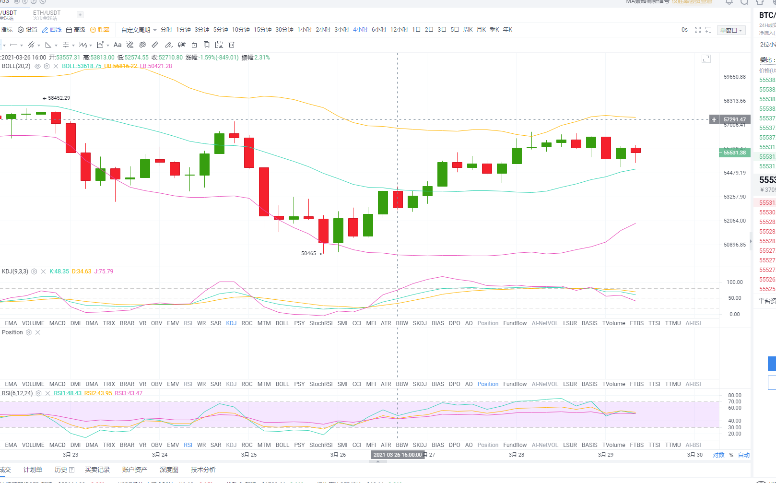Select the Aa text annotation tool
The image size is (776, 483).
click(x=118, y=45)
